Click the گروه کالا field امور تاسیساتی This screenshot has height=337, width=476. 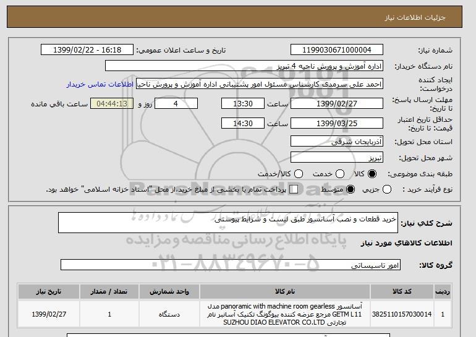[x=231, y=265]
